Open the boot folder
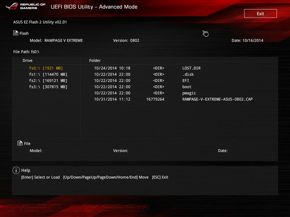Viewport: 290px width, 217px height. [x=187, y=87]
